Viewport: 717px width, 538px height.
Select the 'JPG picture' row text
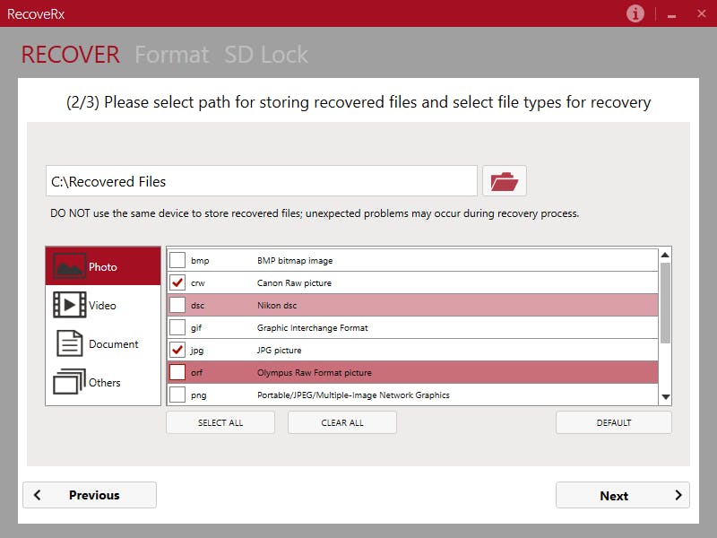tap(279, 351)
